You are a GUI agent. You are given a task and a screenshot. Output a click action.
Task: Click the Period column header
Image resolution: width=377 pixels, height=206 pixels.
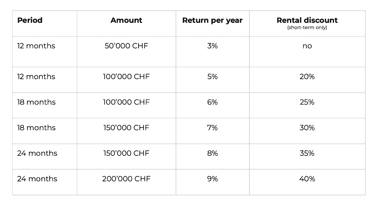coord(30,20)
